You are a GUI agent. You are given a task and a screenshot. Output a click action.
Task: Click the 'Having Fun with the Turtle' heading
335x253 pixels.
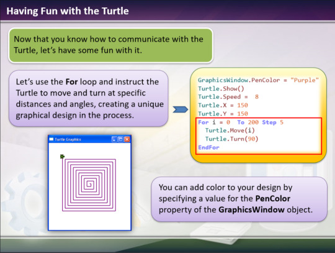point(68,11)
